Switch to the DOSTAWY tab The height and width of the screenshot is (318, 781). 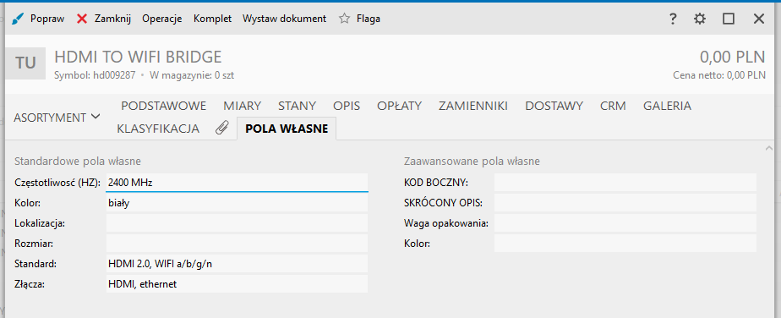pos(554,106)
